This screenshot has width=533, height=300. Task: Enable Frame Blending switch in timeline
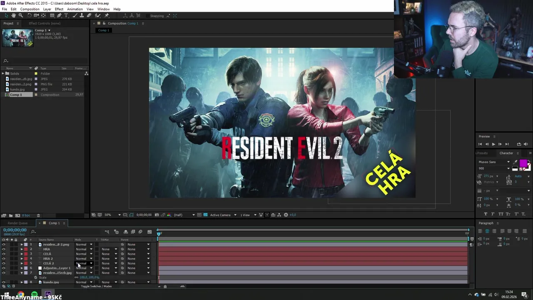pos(133,232)
